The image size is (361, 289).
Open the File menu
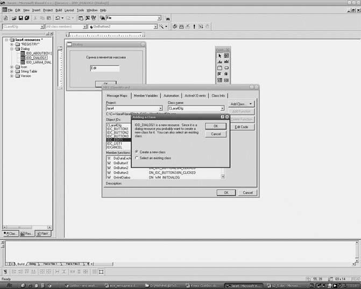10,10
